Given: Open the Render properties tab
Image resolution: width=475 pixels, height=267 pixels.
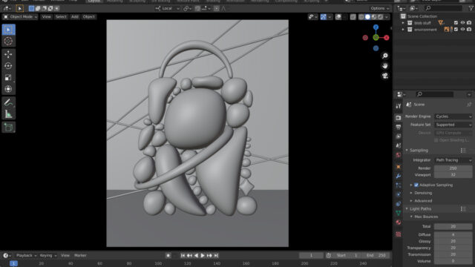Looking at the screenshot, I should [x=399, y=118].
